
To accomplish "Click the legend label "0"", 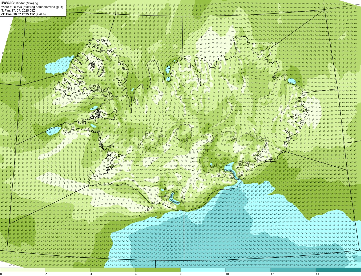I will [1, 274].
